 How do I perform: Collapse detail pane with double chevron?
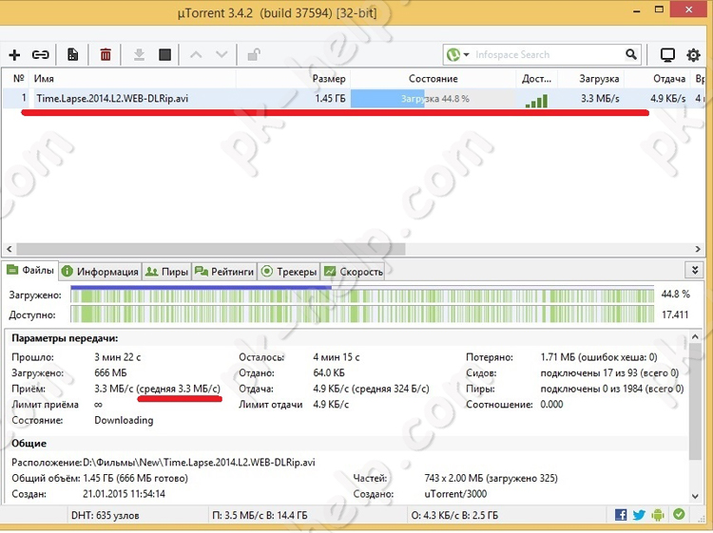[695, 270]
